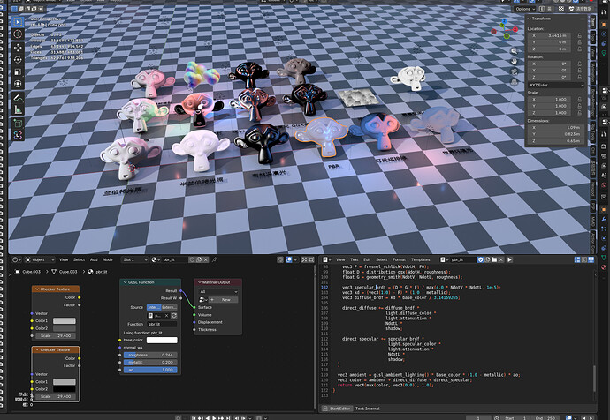Activate the Add Cube tool
This screenshot has width=610, height=420.
point(18,124)
